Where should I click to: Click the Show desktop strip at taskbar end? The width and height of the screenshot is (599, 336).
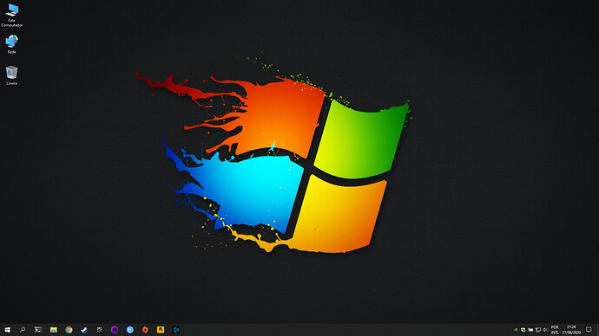coord(597,330)
